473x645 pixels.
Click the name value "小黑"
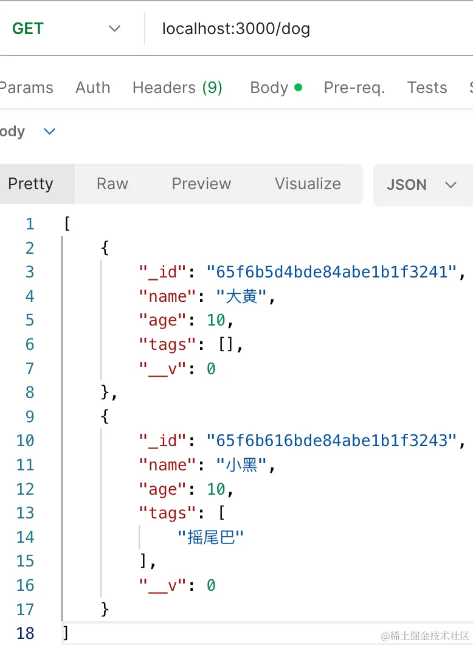[241, 465]
